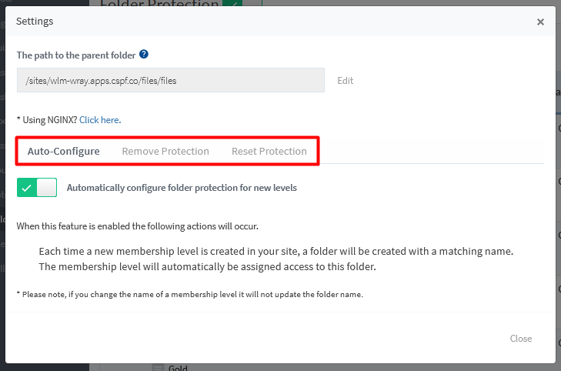Click the parent folder path input field
Screen dimensions: 561x371
[x=171, y=81]
